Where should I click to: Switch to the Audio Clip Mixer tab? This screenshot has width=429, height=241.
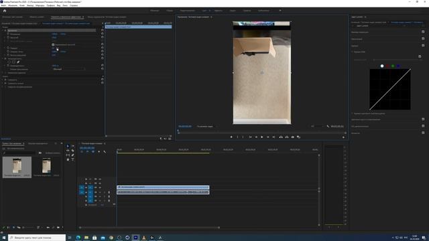107,17
